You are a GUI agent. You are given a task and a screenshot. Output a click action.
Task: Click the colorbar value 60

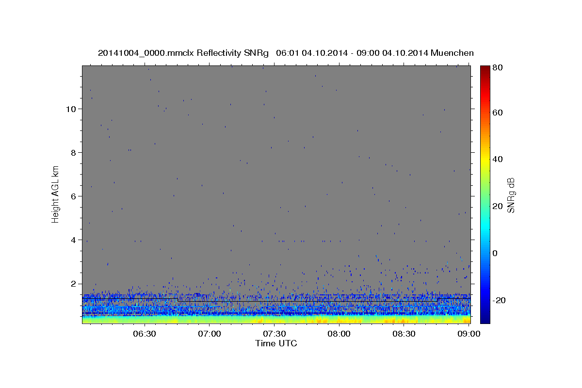[x=497, y=113]
